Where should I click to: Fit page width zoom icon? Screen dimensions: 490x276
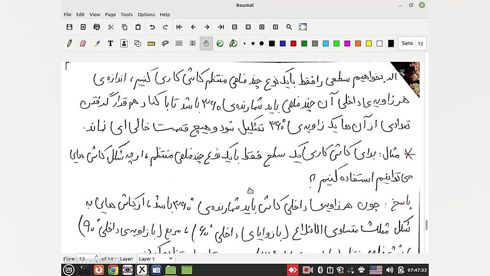[x=248, y=27]
